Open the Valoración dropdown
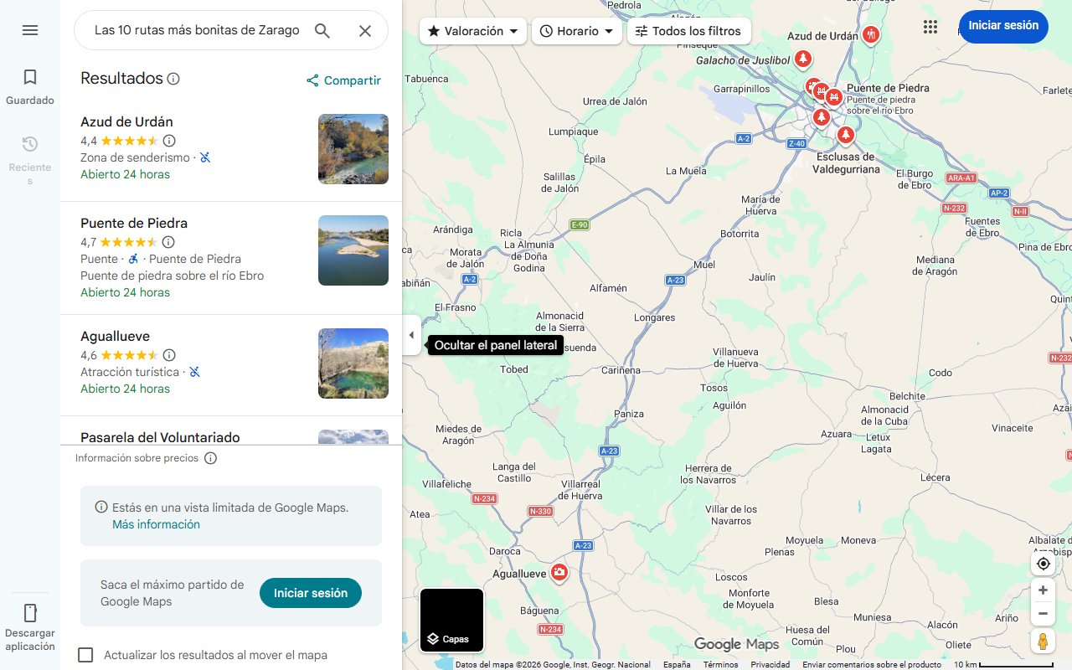 472,30
